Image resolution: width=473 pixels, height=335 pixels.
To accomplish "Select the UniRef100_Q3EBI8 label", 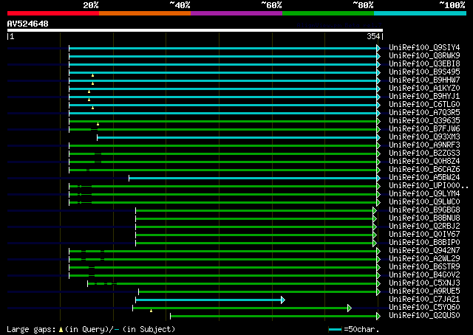I will [x=424, y=64].
